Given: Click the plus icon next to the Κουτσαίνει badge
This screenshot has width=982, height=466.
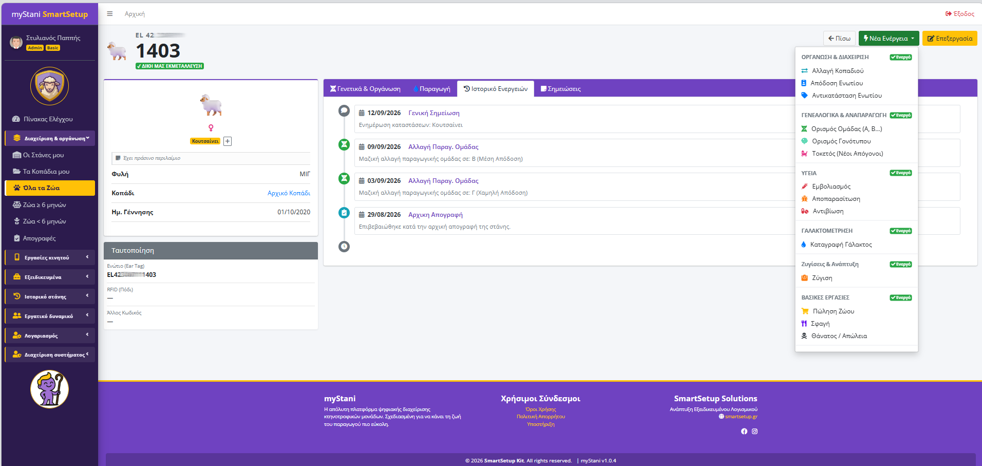Looking at the screenshot, I should coord(228,141).
